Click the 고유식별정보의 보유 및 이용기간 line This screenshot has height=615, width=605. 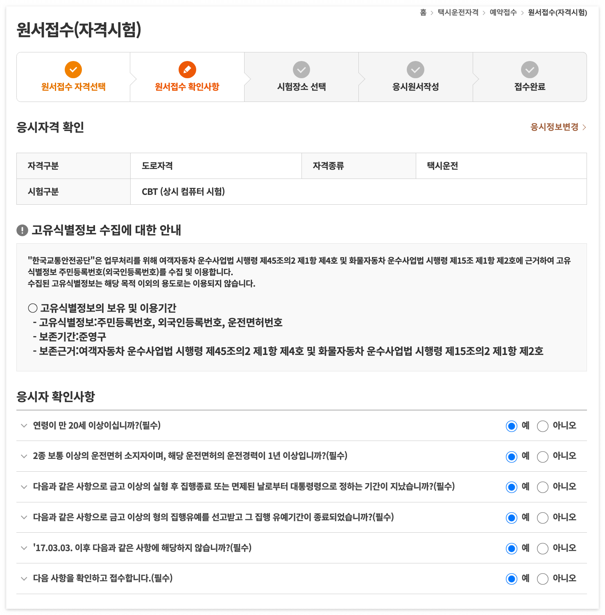pyautogui.click(x=102, y=308)
